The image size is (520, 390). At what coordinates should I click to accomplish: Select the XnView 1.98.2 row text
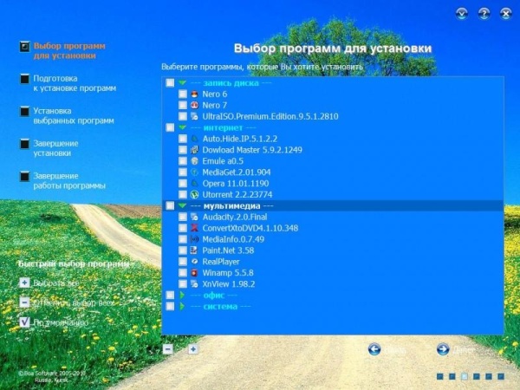coord(229,284)
